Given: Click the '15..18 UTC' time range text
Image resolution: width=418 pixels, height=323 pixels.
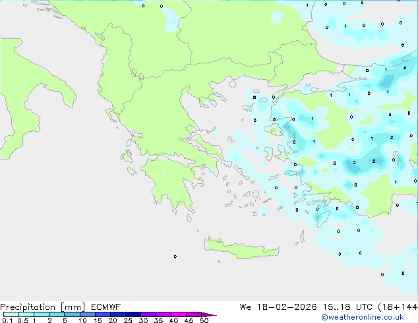Looking at the screenshot, I should [347, 307].
